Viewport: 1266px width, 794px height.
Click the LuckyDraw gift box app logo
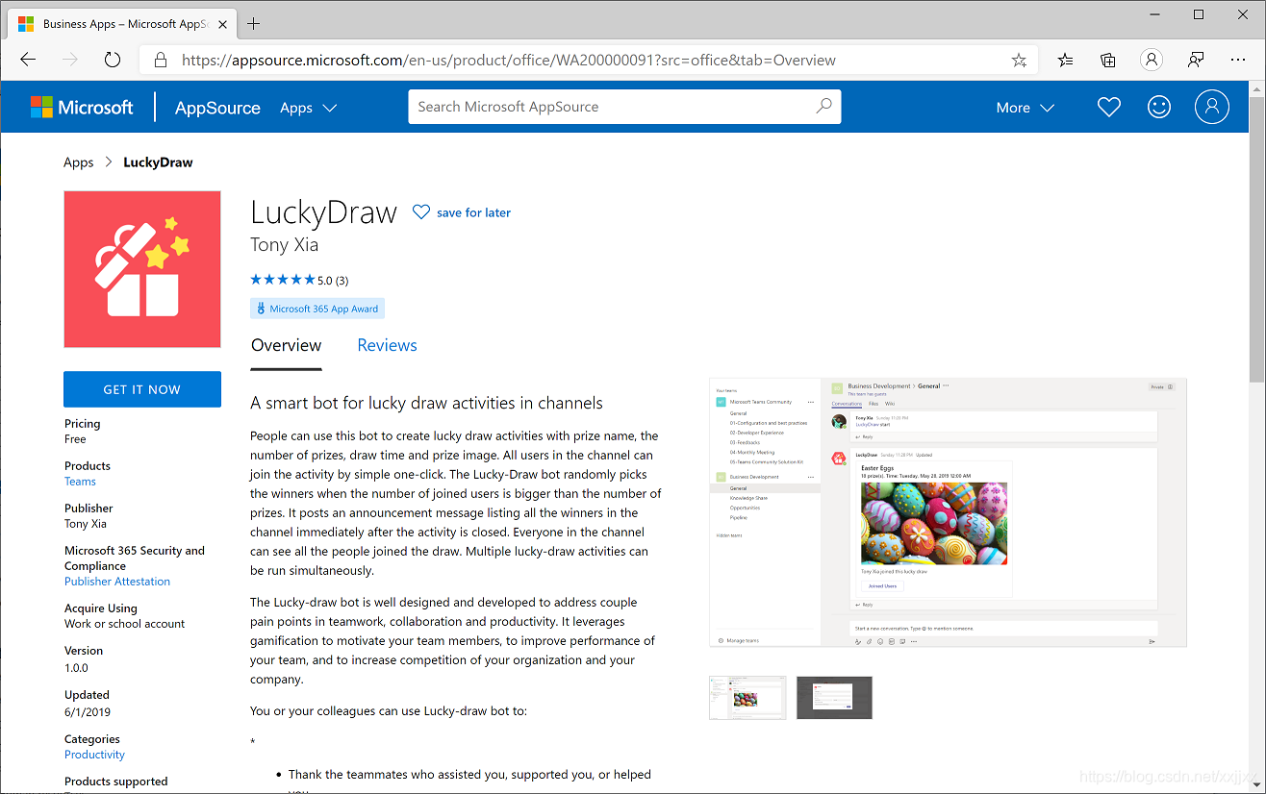pos(142,269)
